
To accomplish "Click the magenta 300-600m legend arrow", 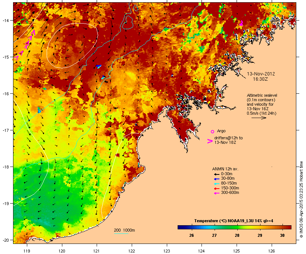I will tap(216, 193).
